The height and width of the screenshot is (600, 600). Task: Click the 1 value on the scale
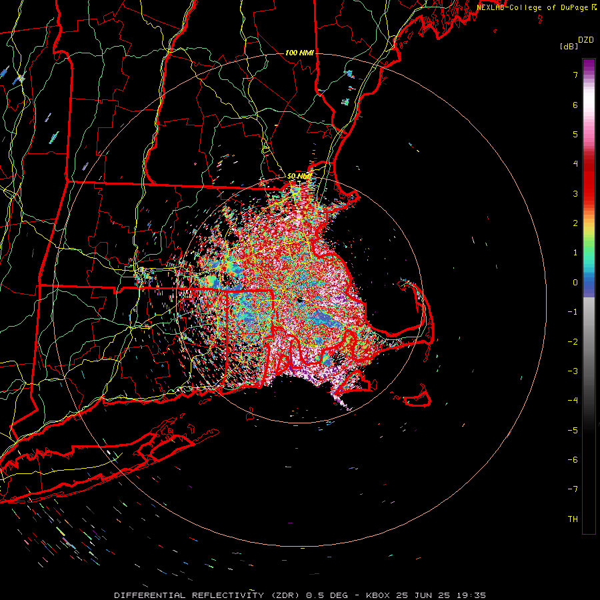(x=575, y=253)
